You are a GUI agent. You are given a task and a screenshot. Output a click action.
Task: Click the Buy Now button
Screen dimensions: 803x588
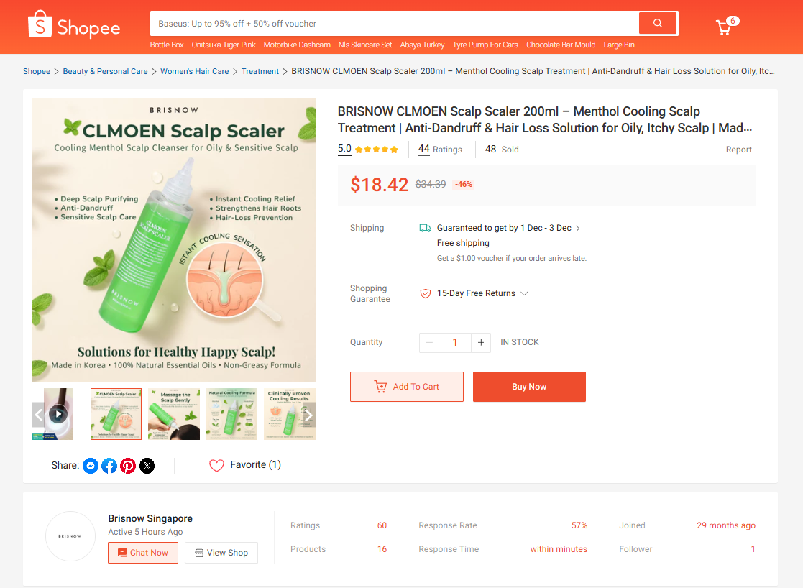click(529, 387)
